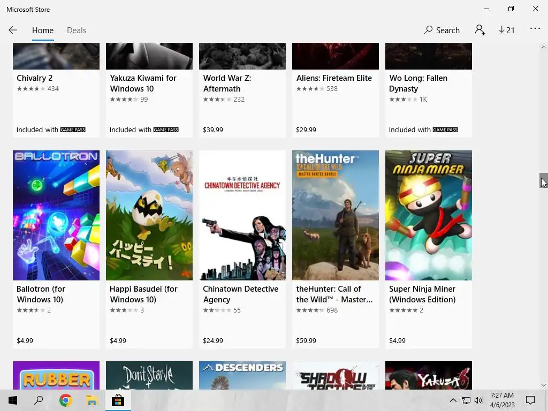Open the Windows Start menu
Viewport: 548px width, 411px height.
click(x=13, y=400)
